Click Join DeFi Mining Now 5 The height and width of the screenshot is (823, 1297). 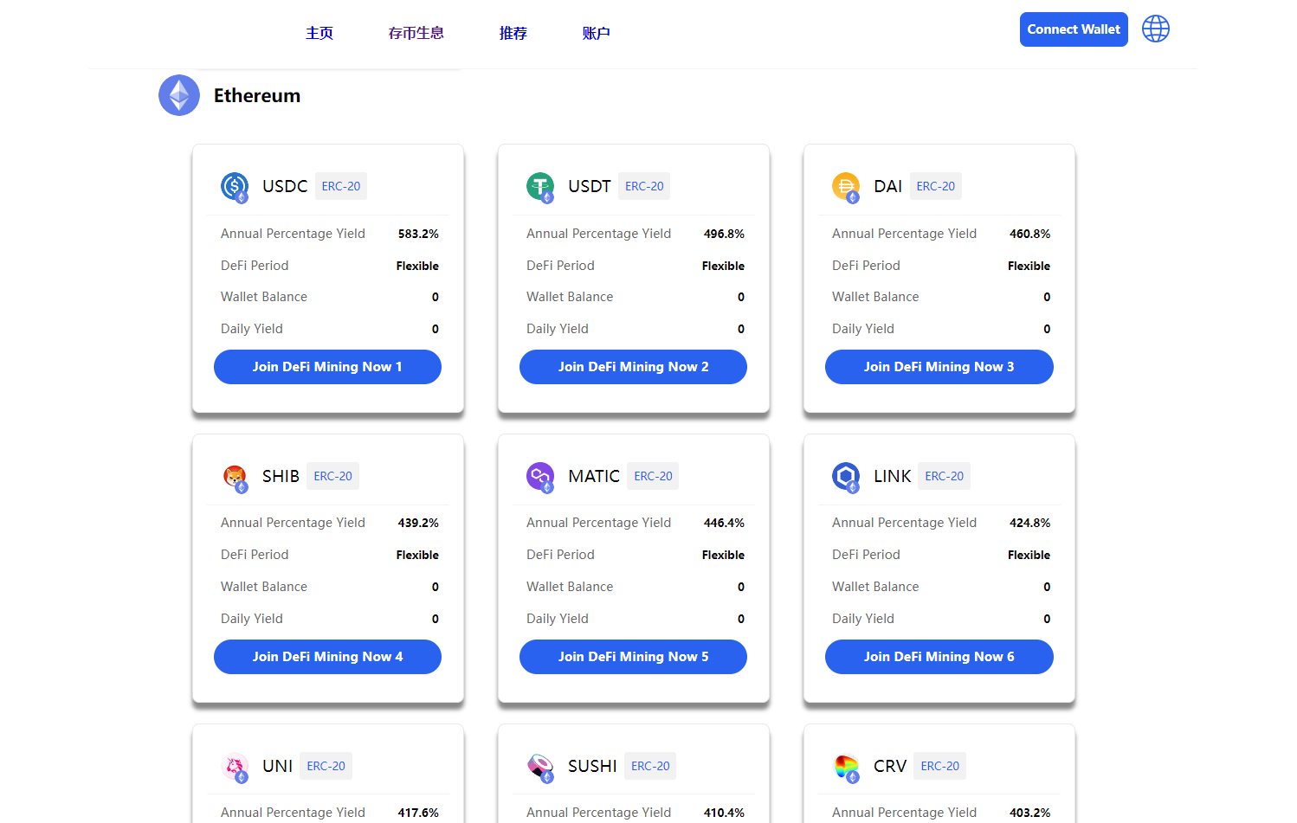[x=633, y=657]
